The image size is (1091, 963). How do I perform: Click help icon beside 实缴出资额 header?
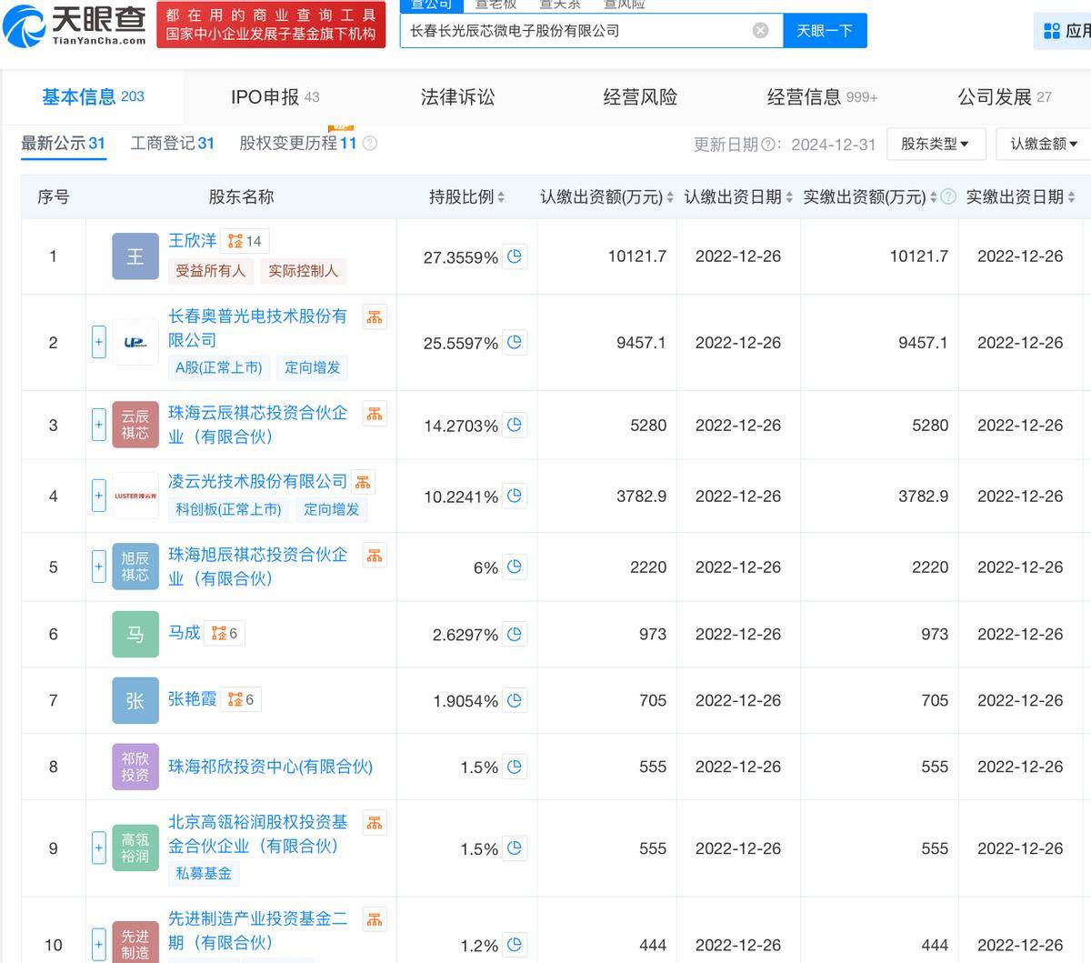coord(948,196)
